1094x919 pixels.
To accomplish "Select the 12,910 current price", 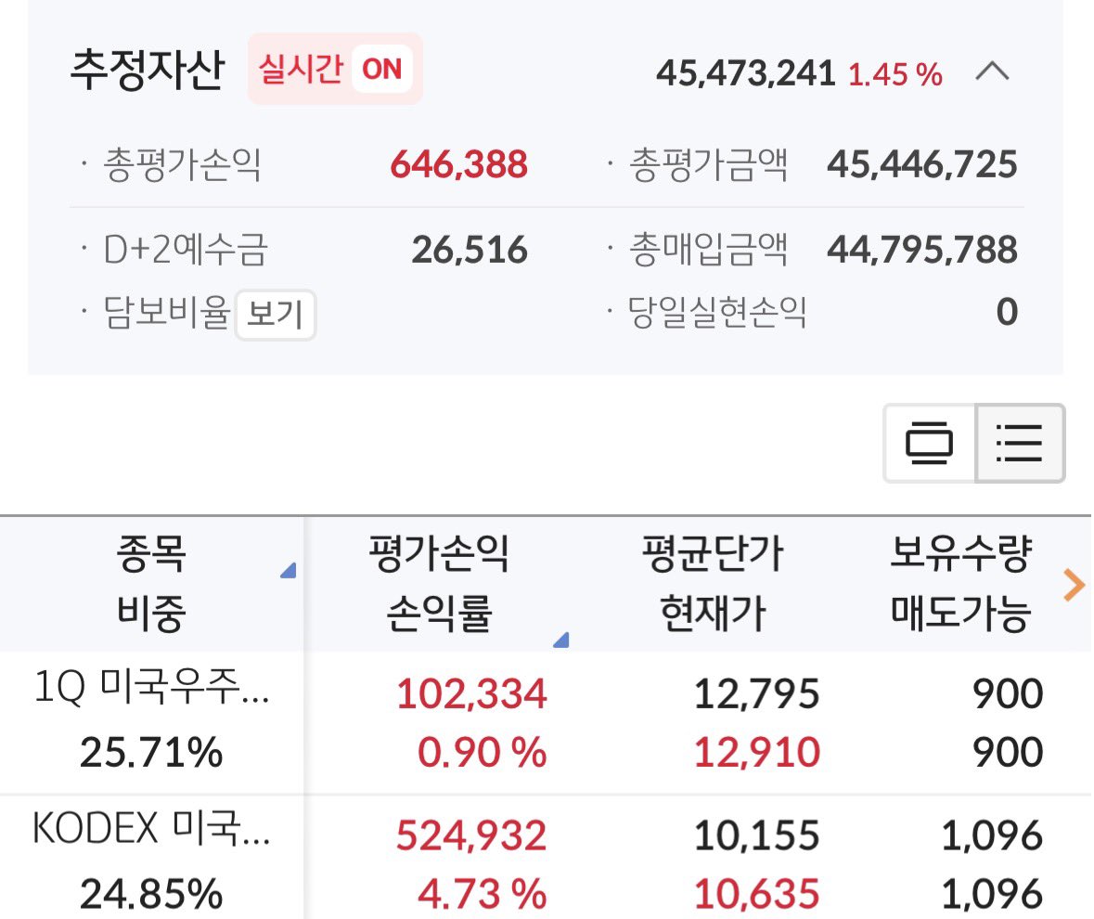I will [x=757, y=752].
